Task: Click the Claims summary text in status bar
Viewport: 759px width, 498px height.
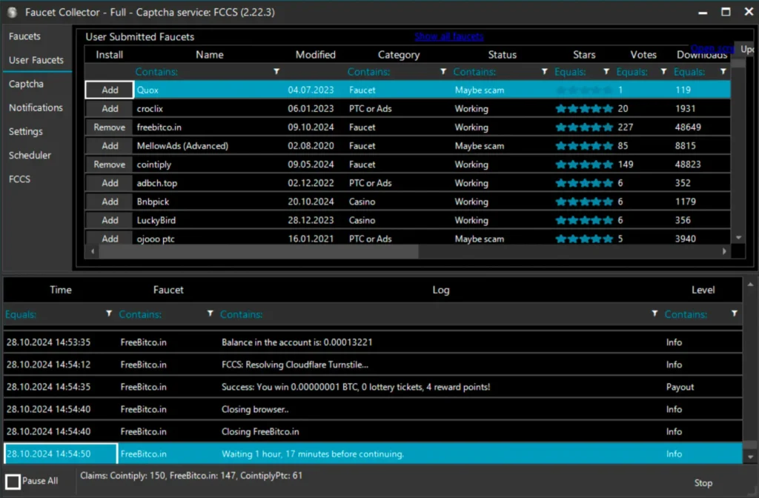Action: coord(191,476)
